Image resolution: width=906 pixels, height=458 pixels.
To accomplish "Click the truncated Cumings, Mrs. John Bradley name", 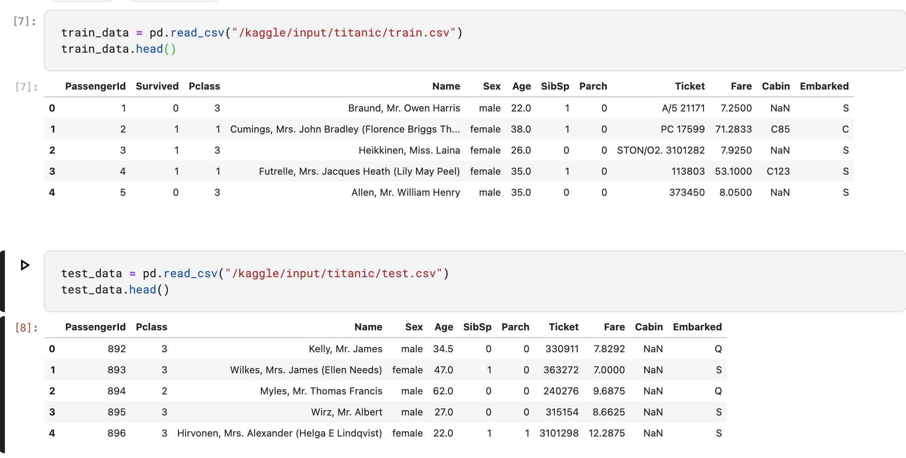I will coord(345,129).
